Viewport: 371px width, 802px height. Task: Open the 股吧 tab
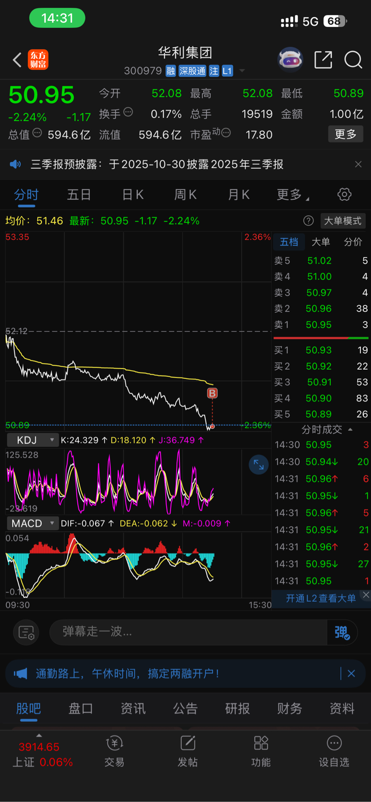pos(29,708)
